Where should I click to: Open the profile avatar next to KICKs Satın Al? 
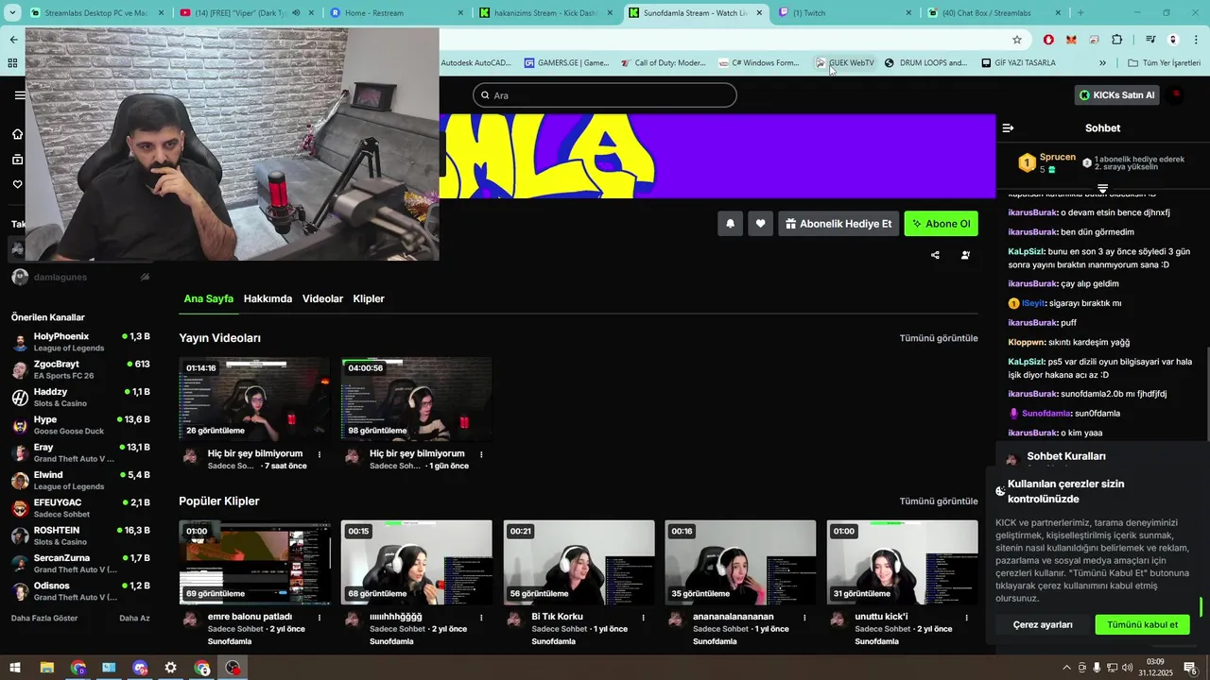point(1177,94)
